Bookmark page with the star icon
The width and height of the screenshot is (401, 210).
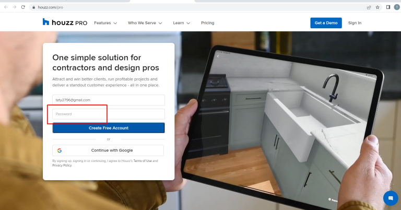pos(378,7)
